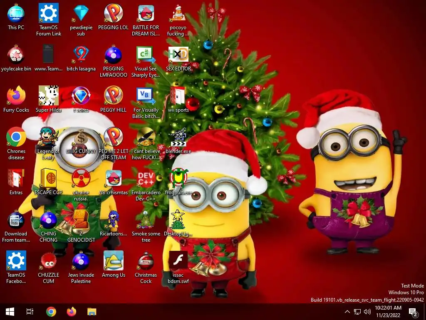
Task: Open the volume control tray icon
Action: click(367, 312)
